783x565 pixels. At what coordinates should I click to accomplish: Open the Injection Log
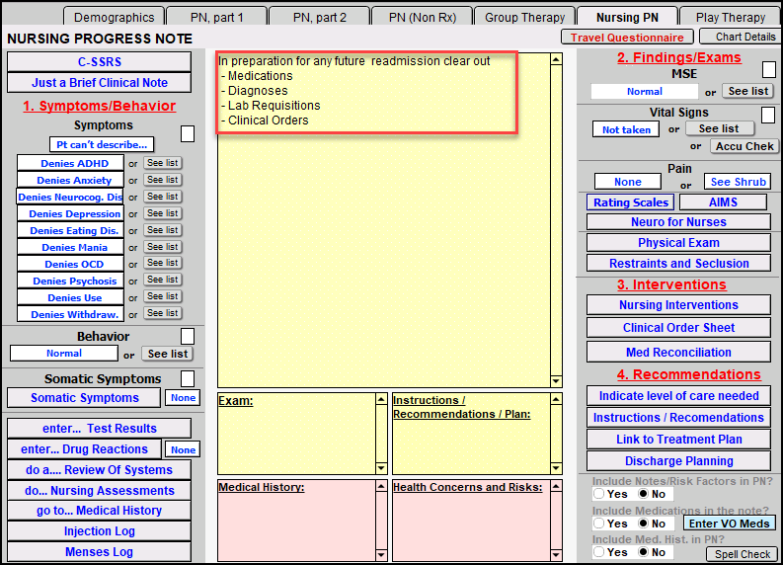coord(99,531)
